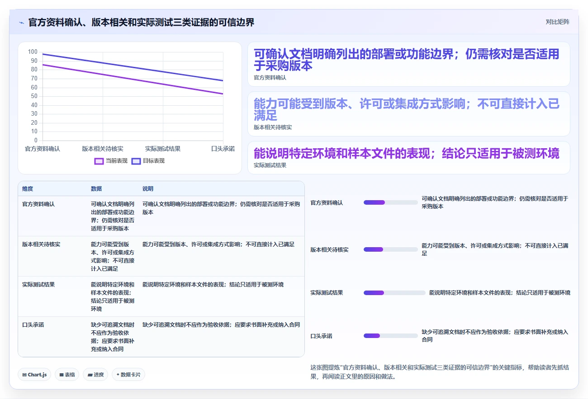Select the 进度 tag chip

click(95, 375)
